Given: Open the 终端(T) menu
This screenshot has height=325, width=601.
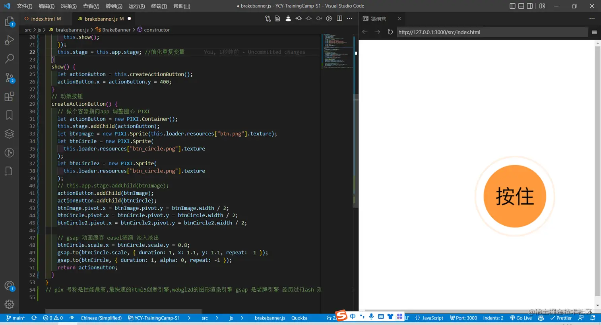Looking at the screenshot, I should pos(159,6).
